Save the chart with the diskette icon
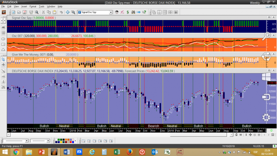 (25, 12)
